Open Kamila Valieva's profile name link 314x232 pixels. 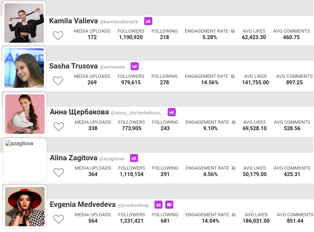tap(73, 21)
